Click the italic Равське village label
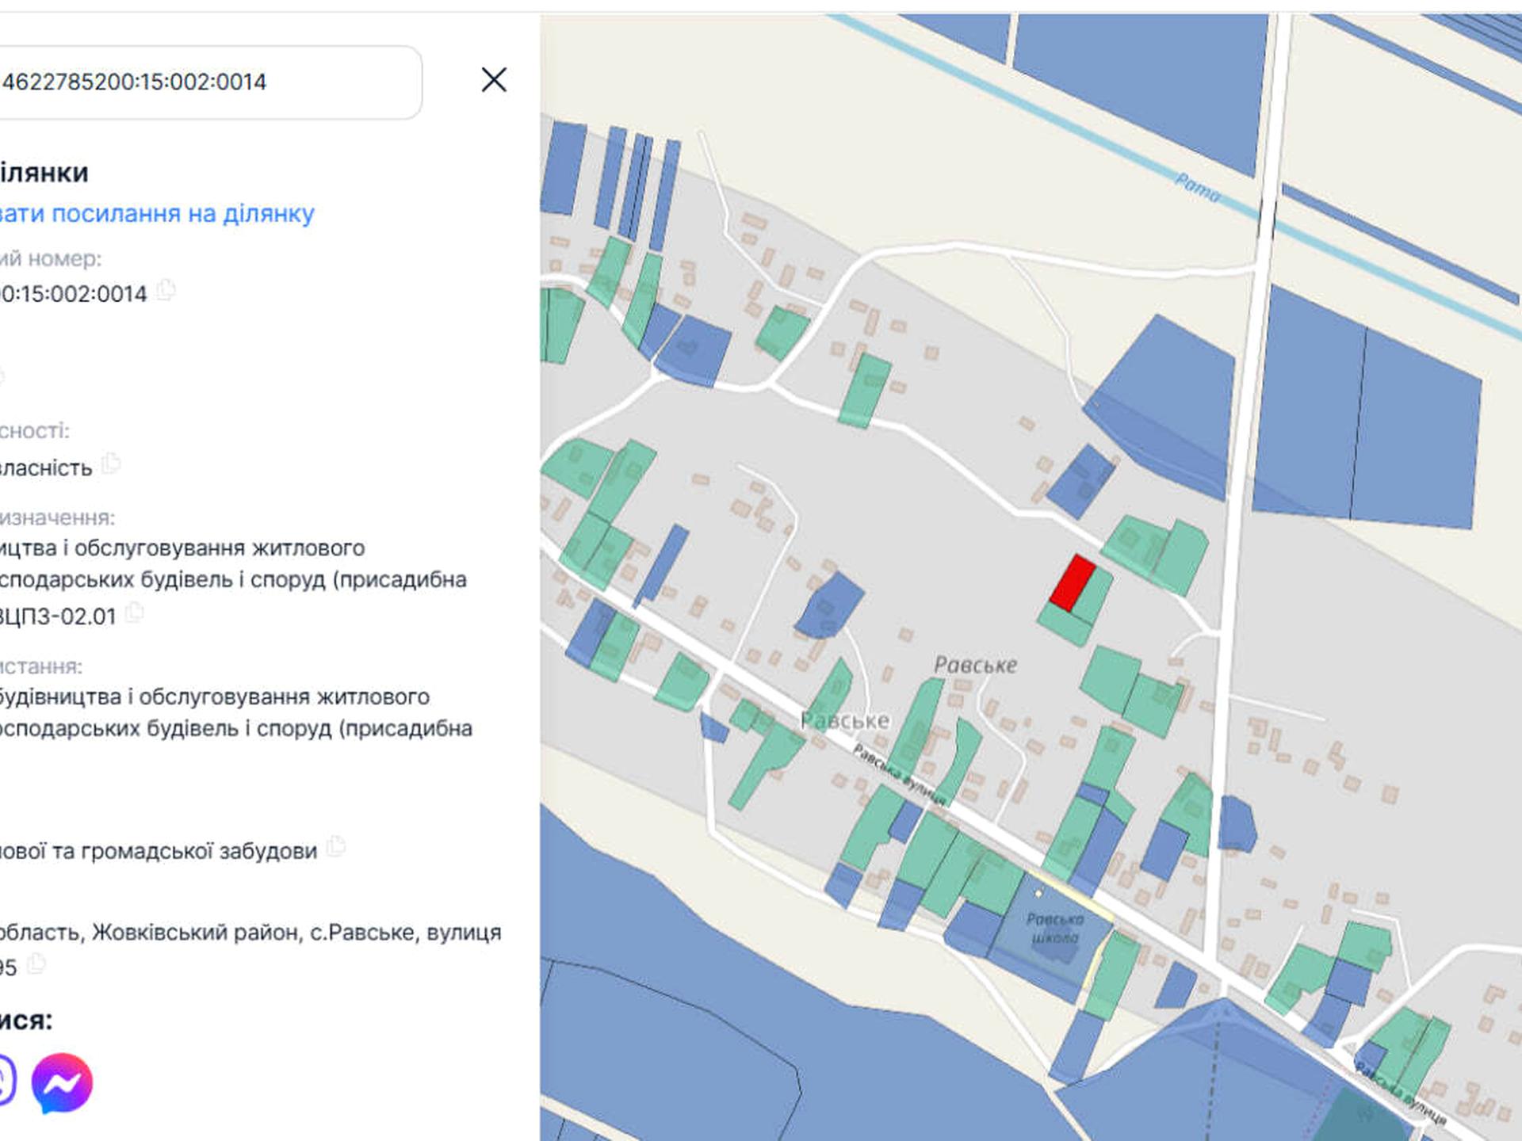This screenshot has height=1141, width=1522. (975, 665)
